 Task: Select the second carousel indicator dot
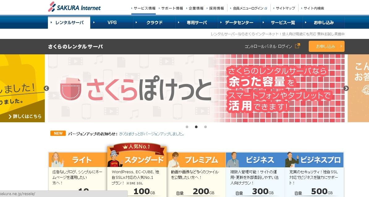pyautogui.click(x=196, y=127)
